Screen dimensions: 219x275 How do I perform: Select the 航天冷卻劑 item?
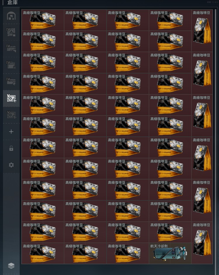tap(170, 253)
